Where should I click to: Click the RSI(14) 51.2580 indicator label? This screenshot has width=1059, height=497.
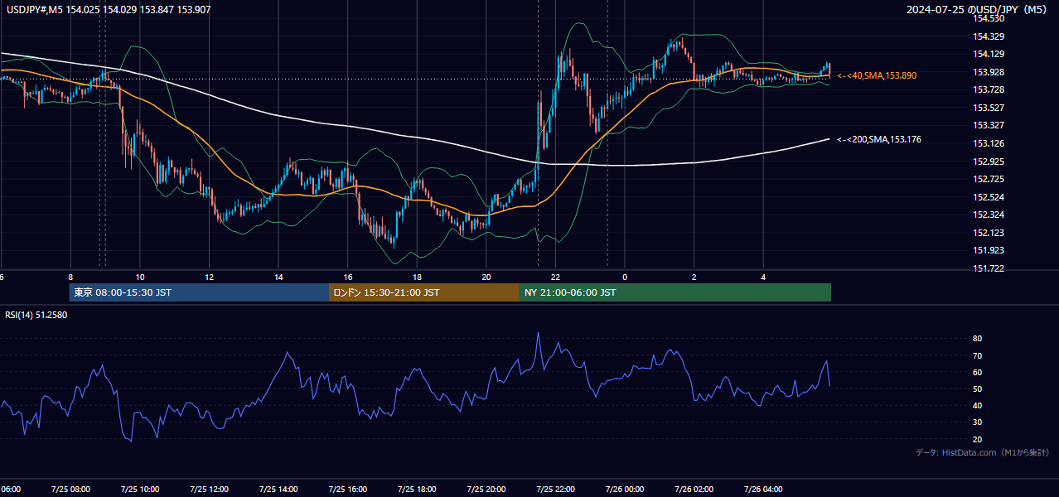36,315
